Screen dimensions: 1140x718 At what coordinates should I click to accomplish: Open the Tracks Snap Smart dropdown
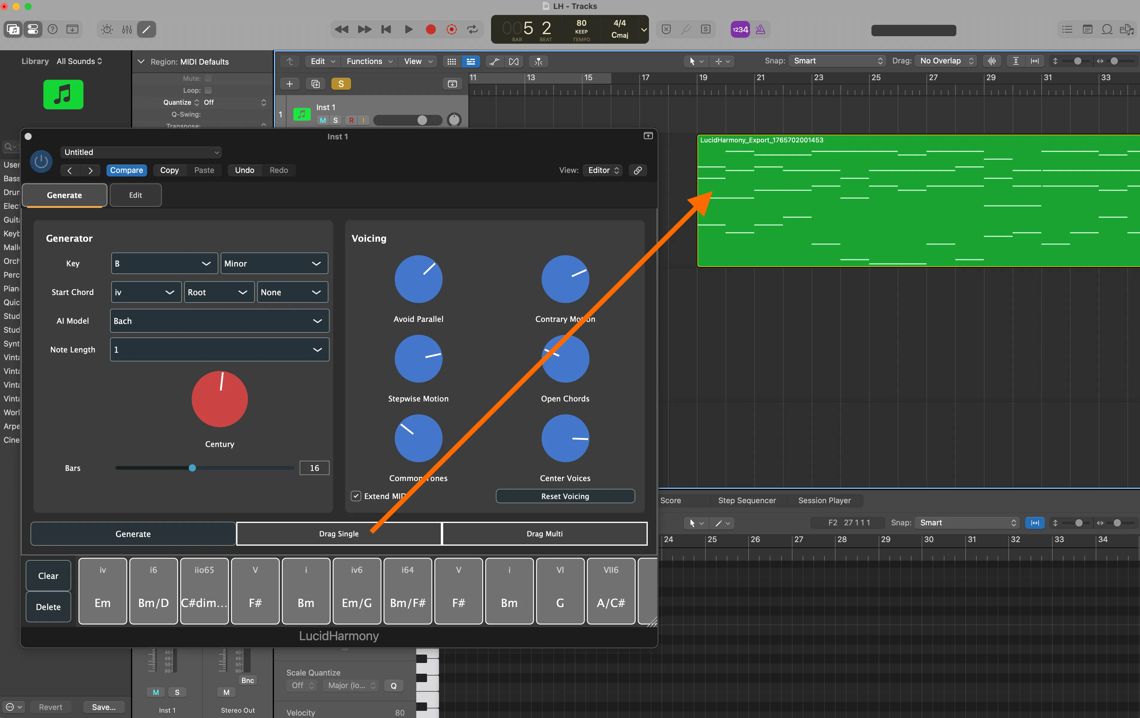pyautogui.click(x=837, y=61)
